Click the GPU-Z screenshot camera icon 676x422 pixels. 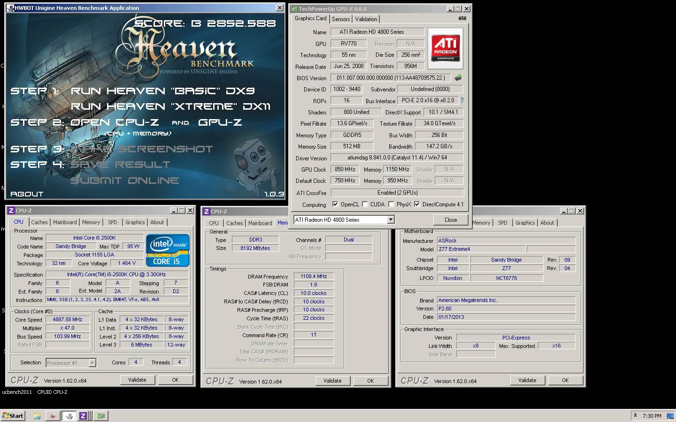click(462, 18)
